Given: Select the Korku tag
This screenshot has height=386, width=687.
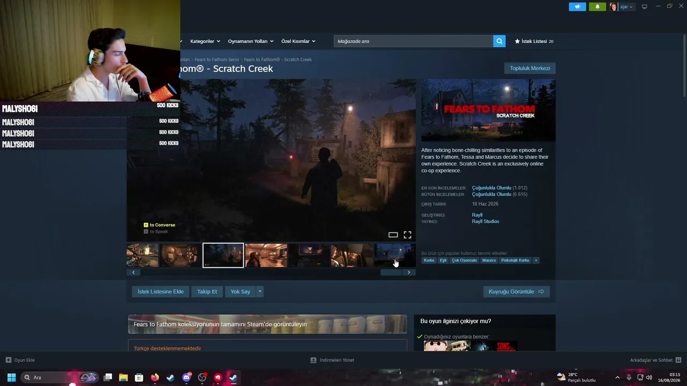Looking at the screenshot, I should (x=429, y=261).
